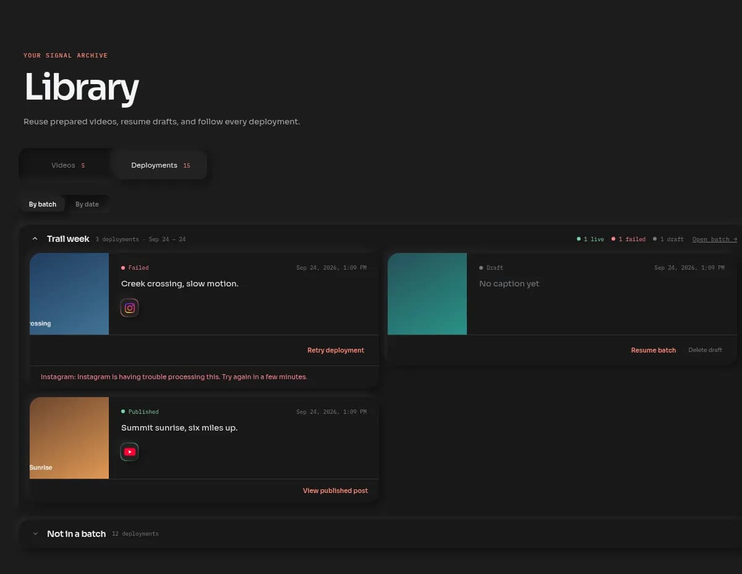Click the Draft status badge
Screen dimensions: 742x574
click(491, 268)
